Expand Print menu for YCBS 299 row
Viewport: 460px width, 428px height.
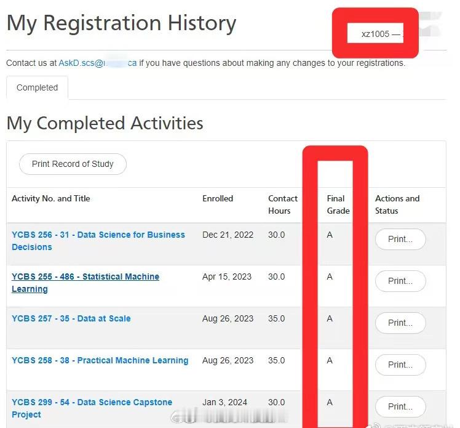point(400,406)
